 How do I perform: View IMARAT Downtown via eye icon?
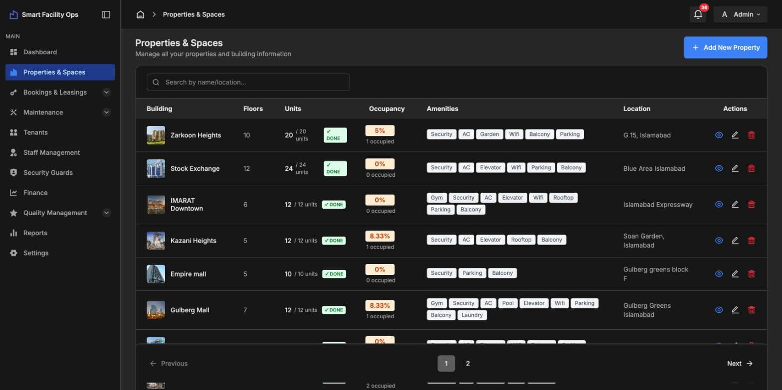(x=719, y=204)
